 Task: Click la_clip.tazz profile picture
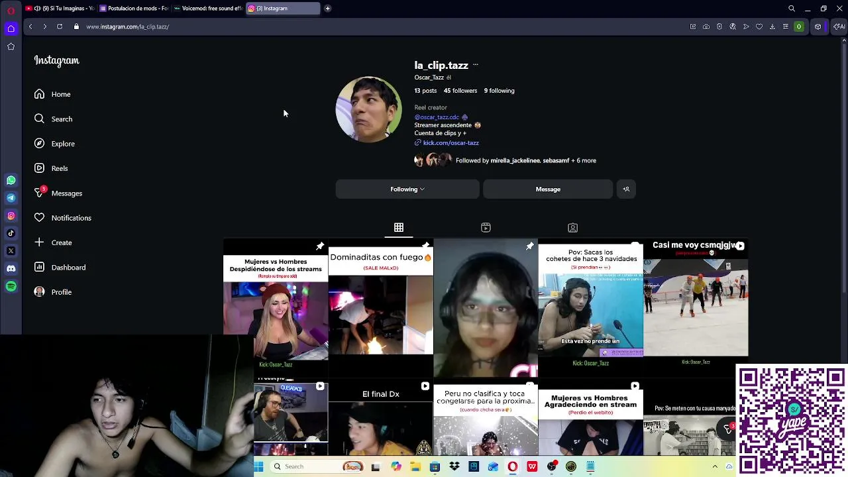click(368, 109)
